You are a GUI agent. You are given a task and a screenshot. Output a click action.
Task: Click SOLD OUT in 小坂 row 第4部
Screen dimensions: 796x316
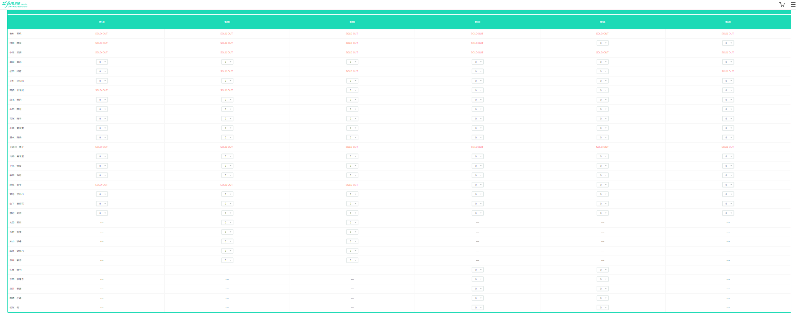pyautogui.click(x=477, y=52)
